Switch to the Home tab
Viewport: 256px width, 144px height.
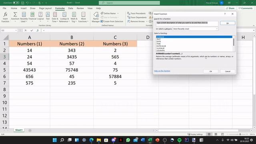pos(14,8)
